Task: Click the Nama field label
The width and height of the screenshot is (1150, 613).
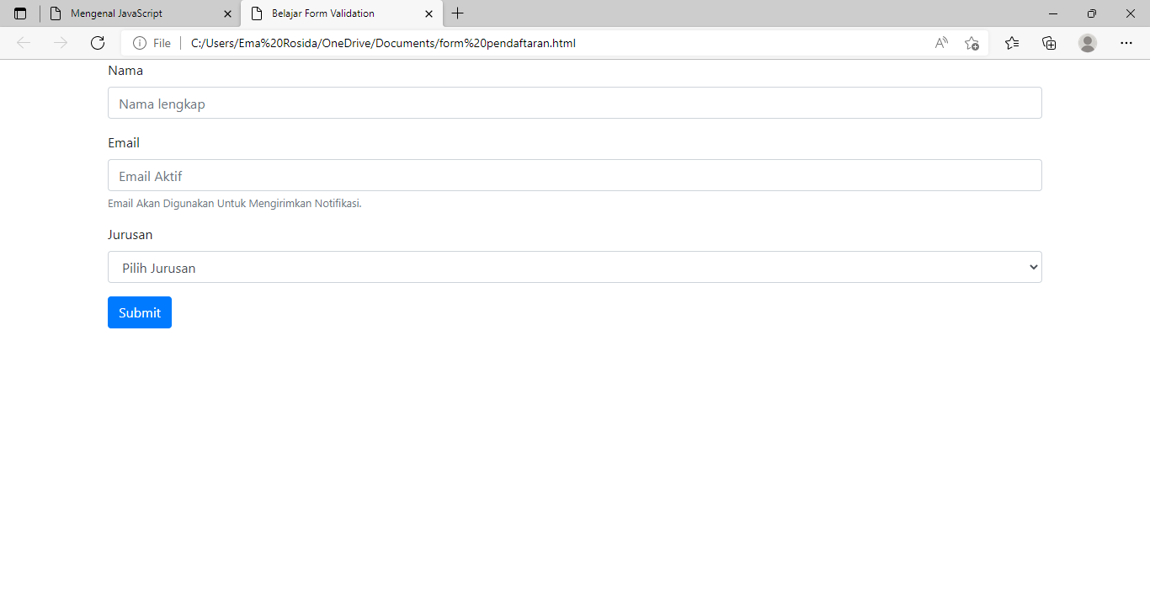Action: (125, 71)
